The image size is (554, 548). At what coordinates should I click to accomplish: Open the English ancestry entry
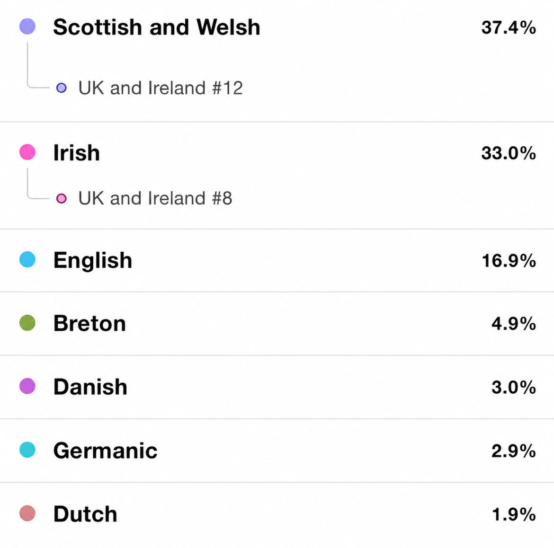point(277,260)
